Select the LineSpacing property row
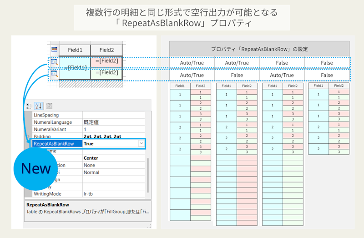The height and width of the screenshot is (238, 364). pyautogui.click(x=88, y=115)
